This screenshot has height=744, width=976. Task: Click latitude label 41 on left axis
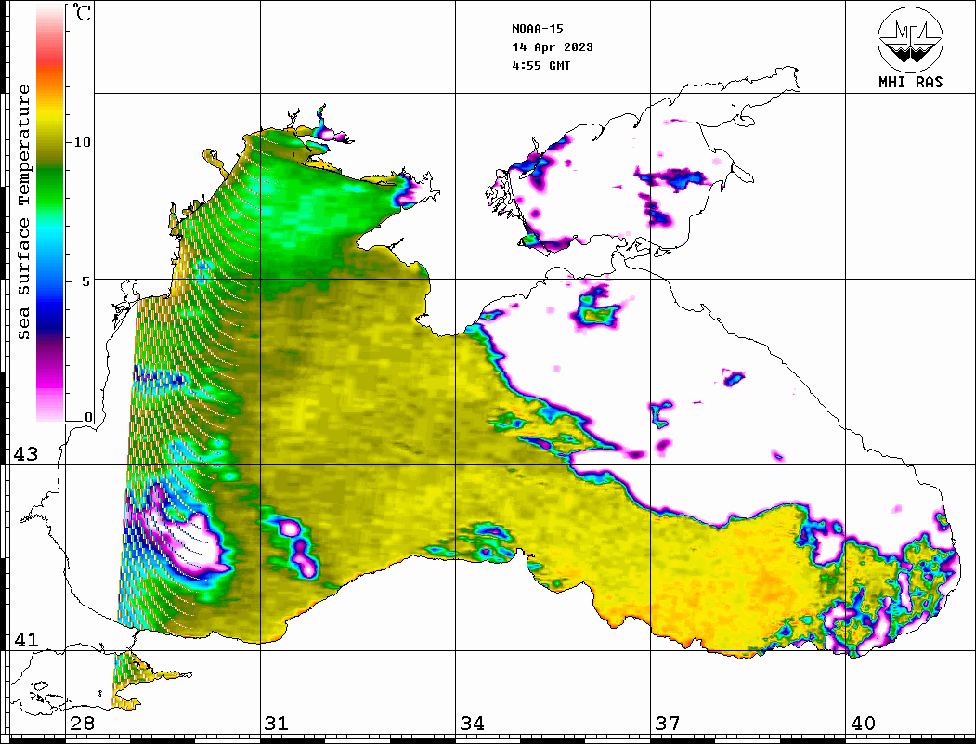24,640
